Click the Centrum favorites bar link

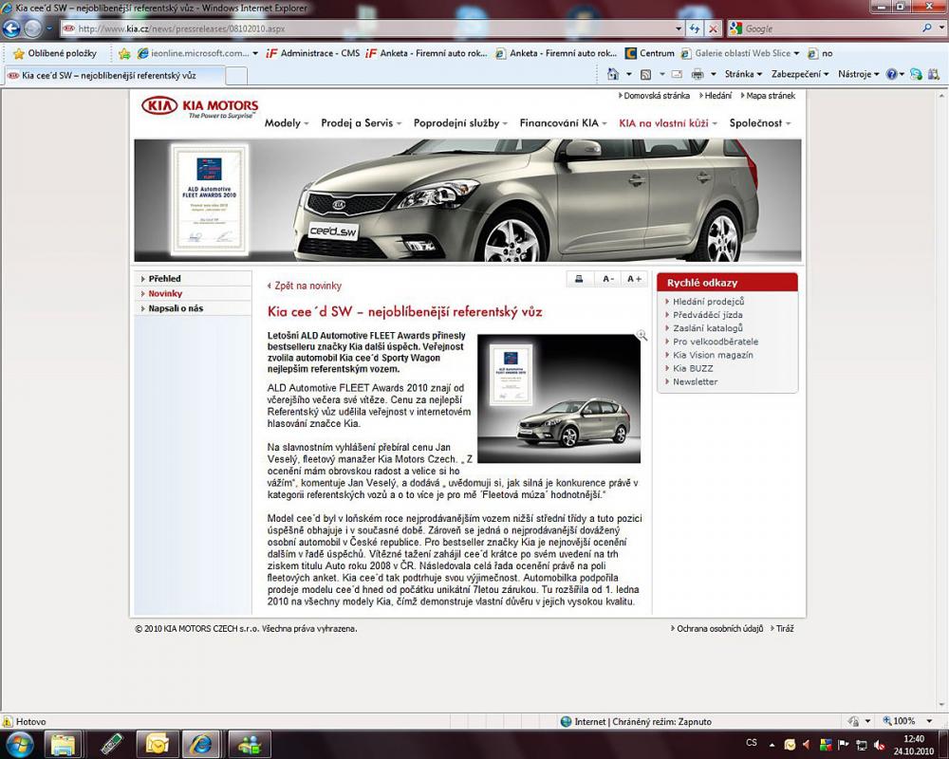point(650,53)
